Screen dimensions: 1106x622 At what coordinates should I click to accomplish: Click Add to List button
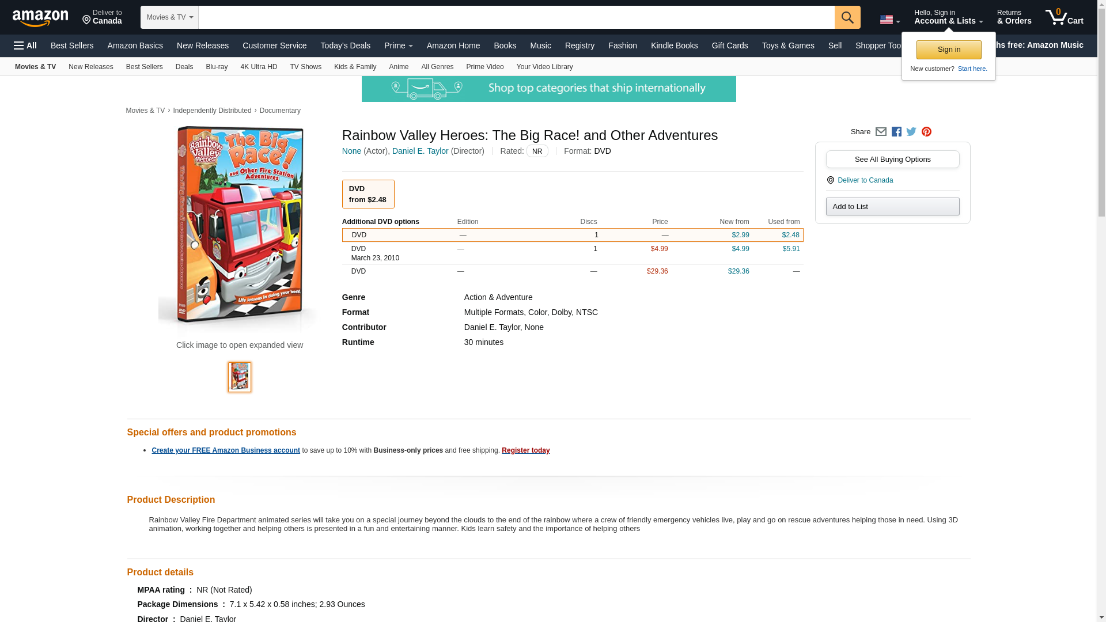point(892,207)
